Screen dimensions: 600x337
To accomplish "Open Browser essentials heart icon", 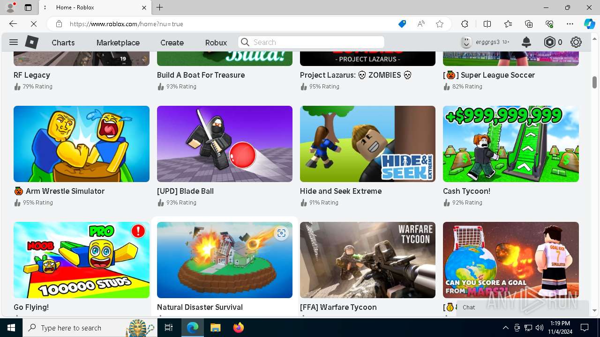I will click(x=549, y=24).
